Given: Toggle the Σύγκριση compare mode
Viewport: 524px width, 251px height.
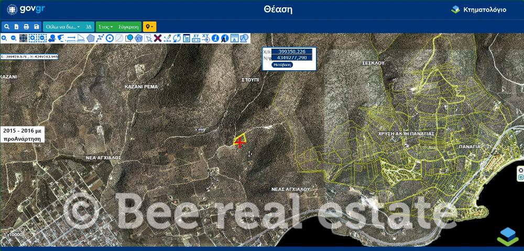Looking at the screenshot, I should pos(128,26).
